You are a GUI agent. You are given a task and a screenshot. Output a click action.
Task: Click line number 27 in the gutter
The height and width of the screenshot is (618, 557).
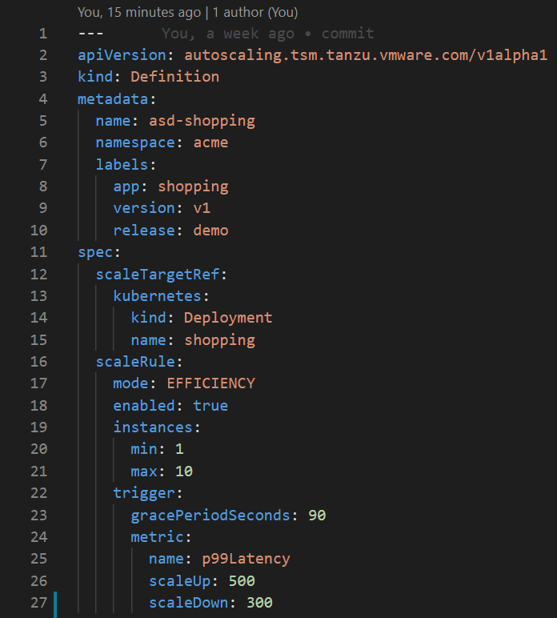click(38, 602)
